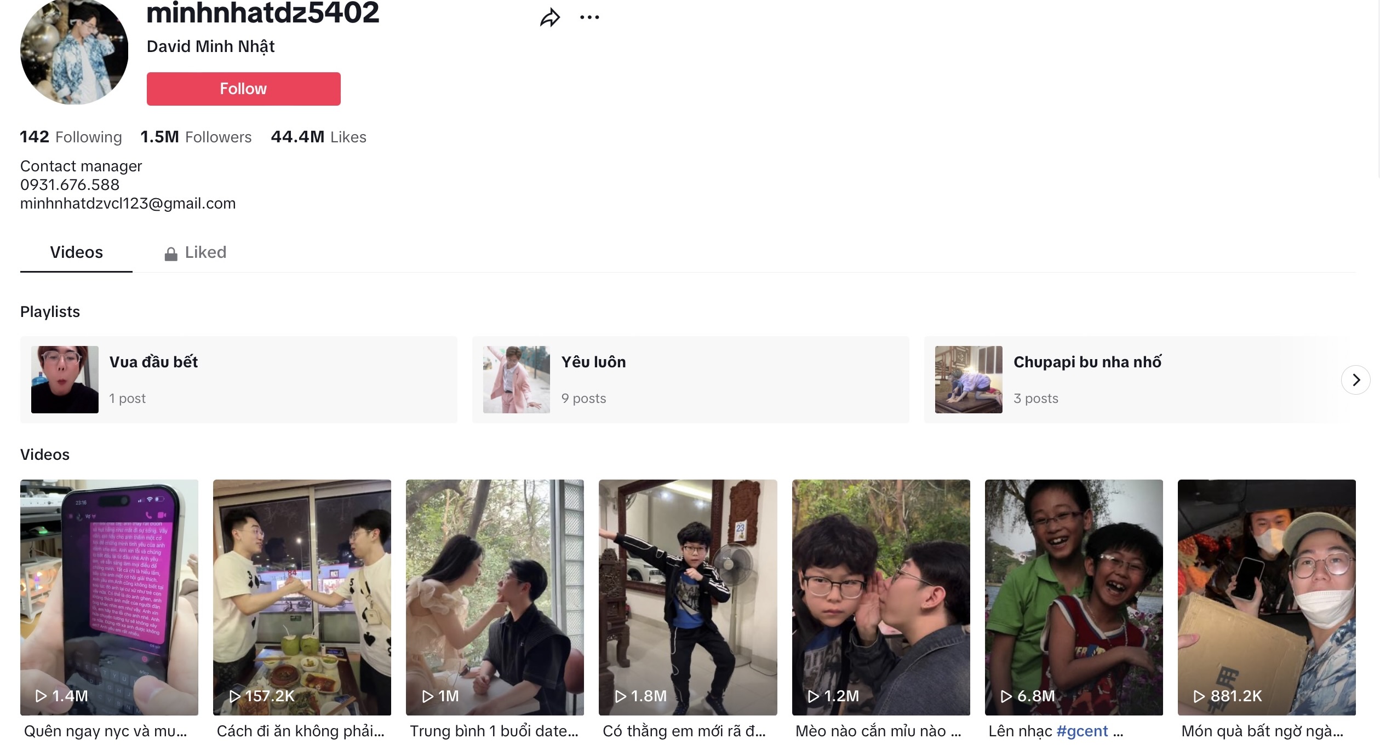
Task: Open the more options ellipsis icon
Action: tap(590, 18)
